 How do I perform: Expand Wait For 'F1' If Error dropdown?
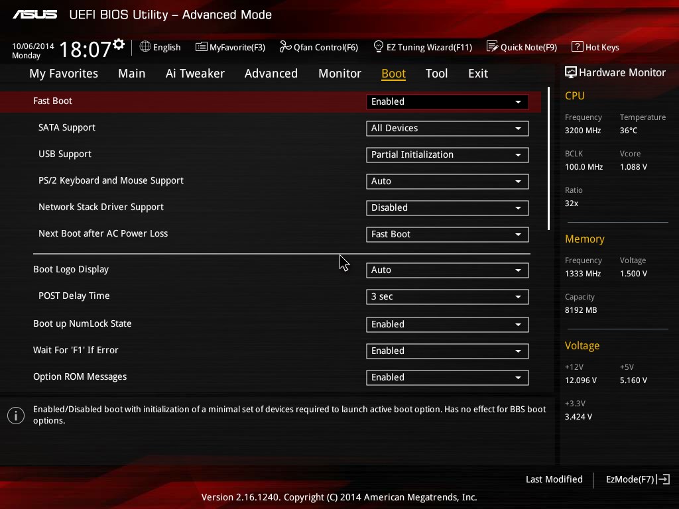[x=447, y=351]
